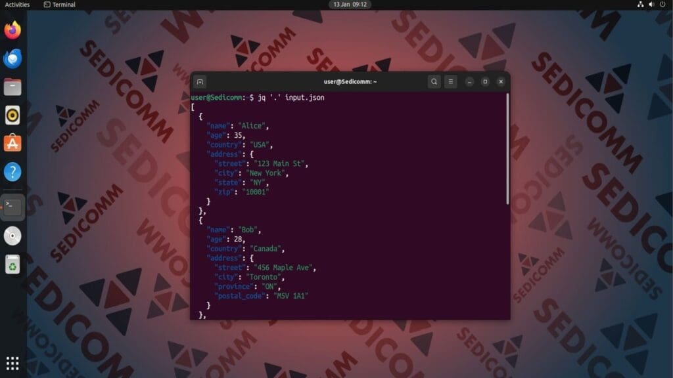The width and height of the screenshot is (673, 378).
Task: Open the Files application from the dock
Action: [x=12, y=86]
